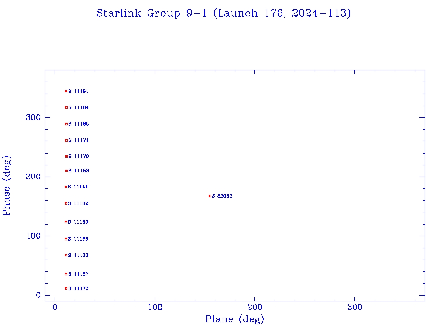Image resolution: width=447 pixels, height=335 pixels.
Task: Select the S 11141 satellite marker
Action: (x=65, y=187)
